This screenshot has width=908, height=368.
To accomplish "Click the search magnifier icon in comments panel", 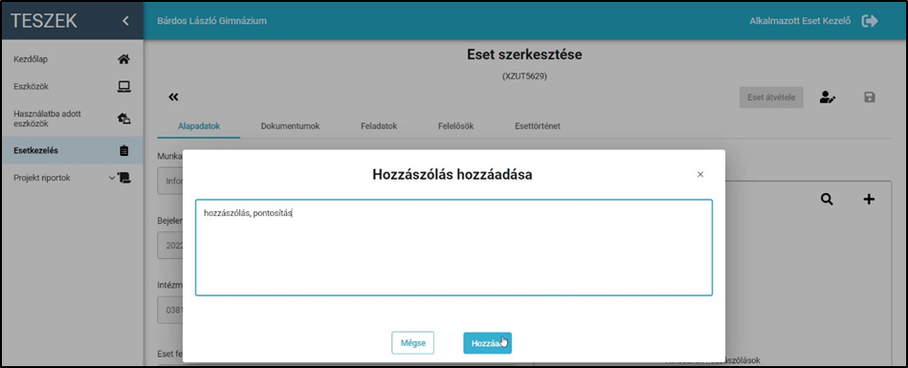I will [827, 199].
